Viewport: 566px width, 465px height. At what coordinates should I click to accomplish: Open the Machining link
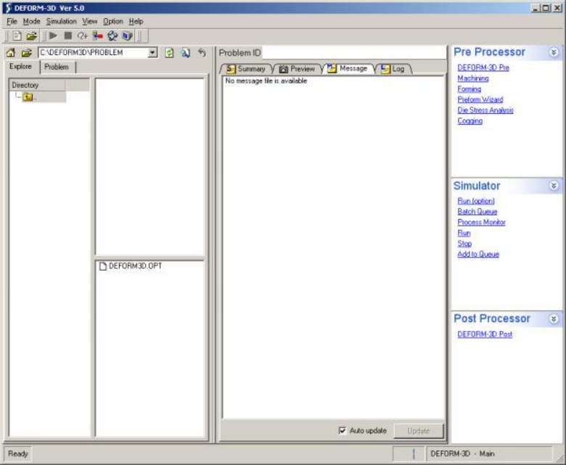tap(473, 78)
